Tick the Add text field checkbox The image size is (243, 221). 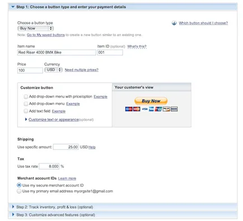coord(26,111)
